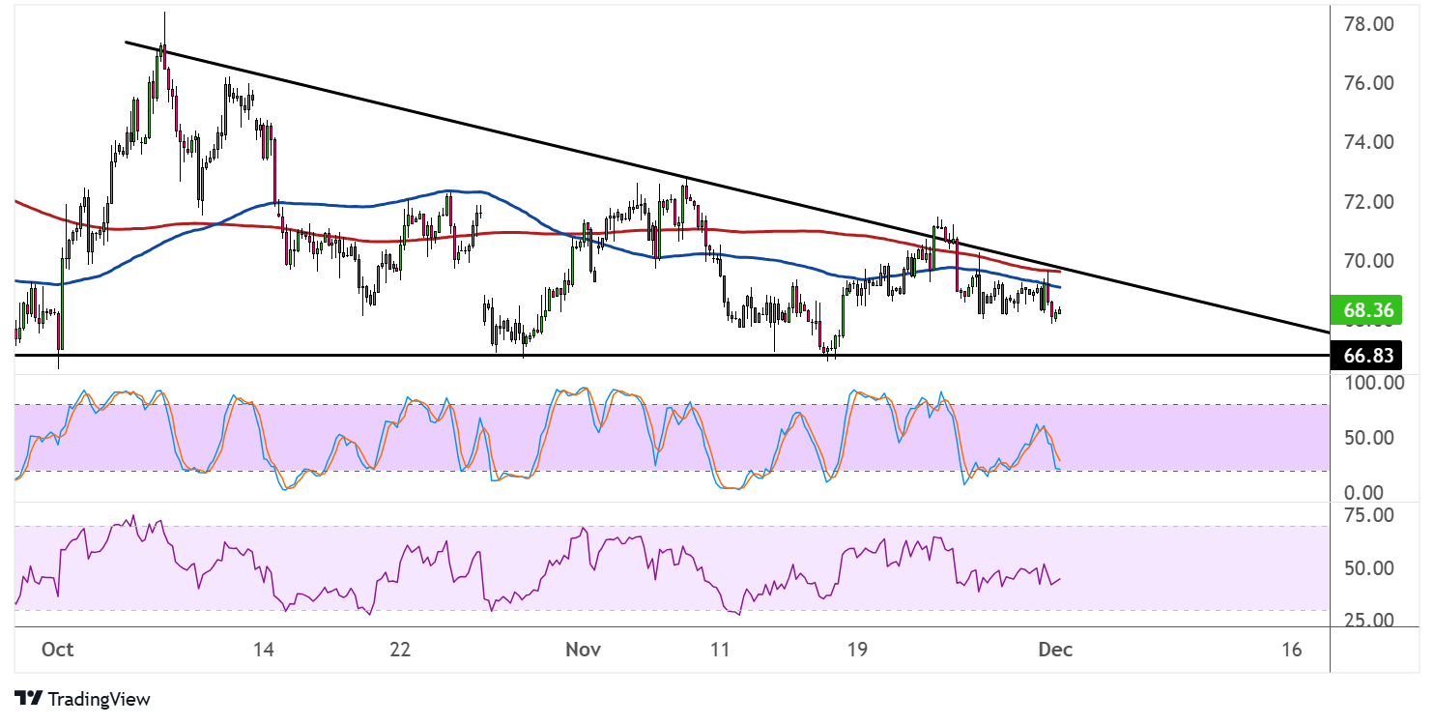Click the Oct date label

click(x=58, y=650)
